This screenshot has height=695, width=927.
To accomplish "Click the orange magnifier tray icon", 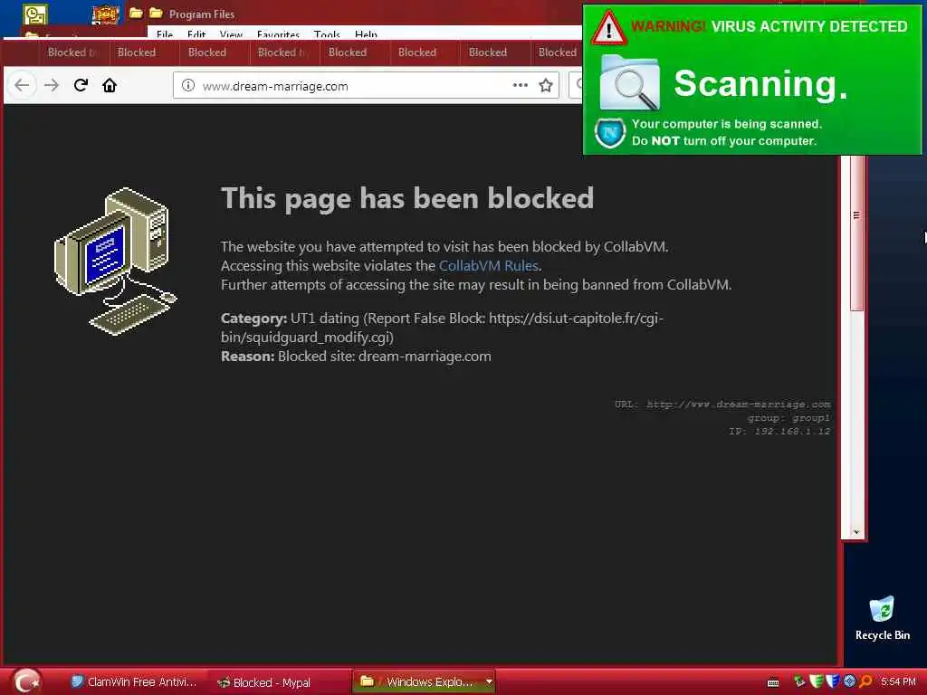I will pos(866,681).
